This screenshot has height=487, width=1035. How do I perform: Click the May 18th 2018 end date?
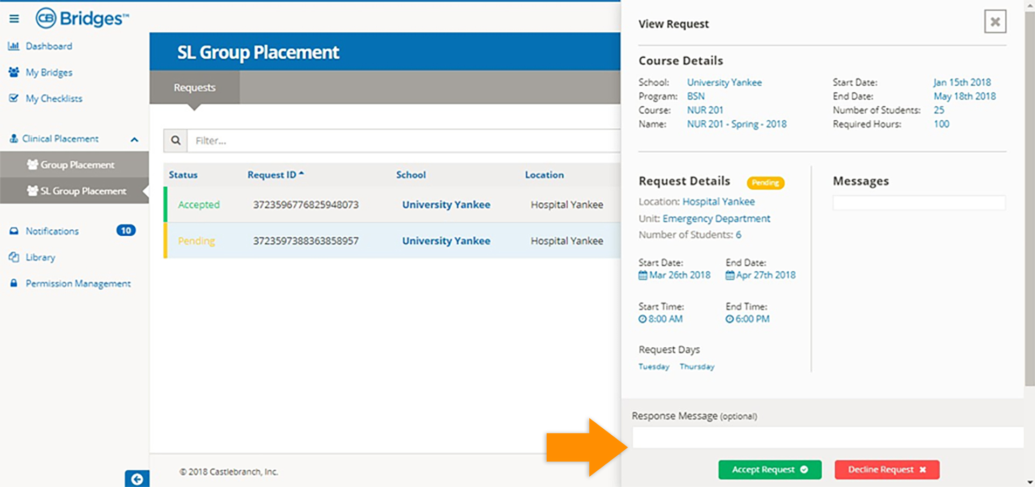coord(965,97)
